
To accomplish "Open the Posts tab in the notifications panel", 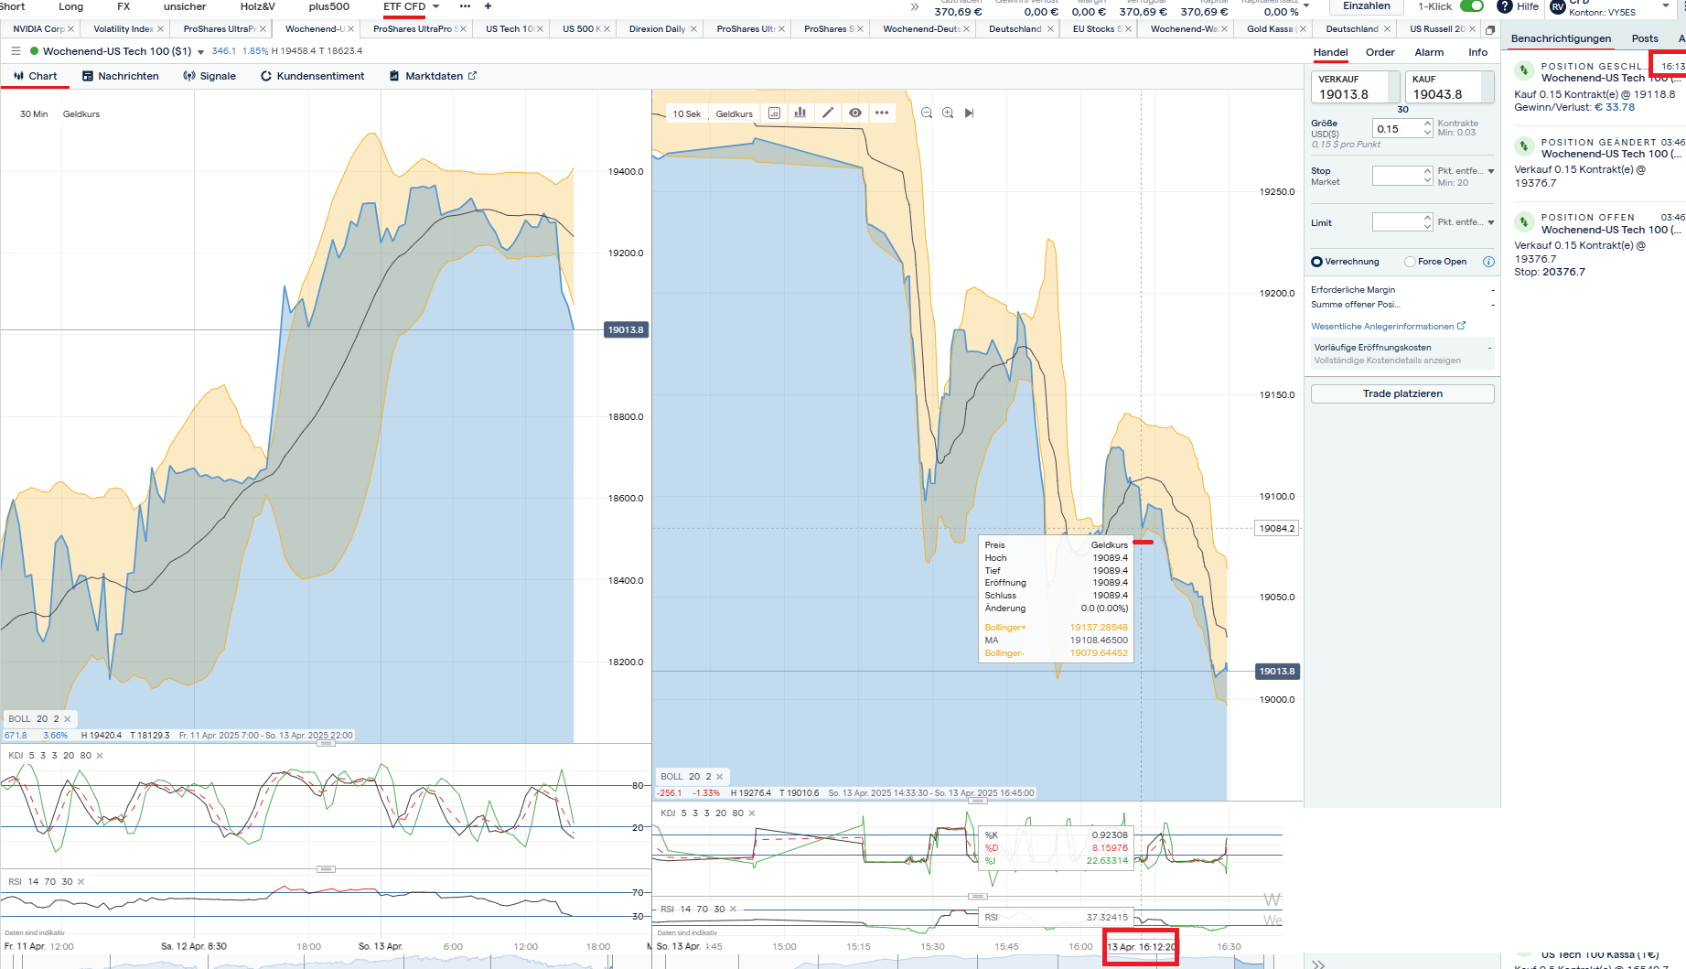I will point(1645,38).
